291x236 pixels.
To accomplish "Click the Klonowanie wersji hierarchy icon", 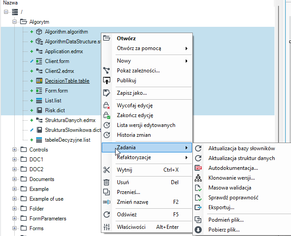I will point(198,178).
